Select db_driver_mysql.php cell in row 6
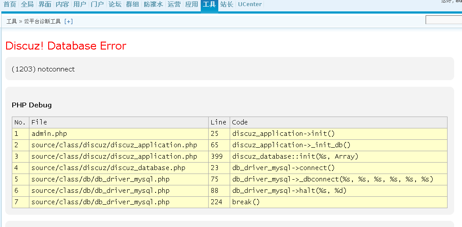This screenshot has height=227, width=462. (x=119, y=191)
